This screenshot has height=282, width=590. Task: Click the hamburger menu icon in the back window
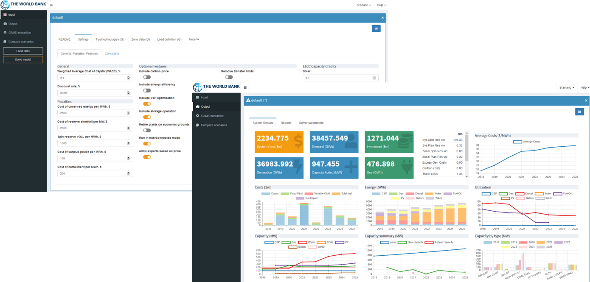coord(51,5)
